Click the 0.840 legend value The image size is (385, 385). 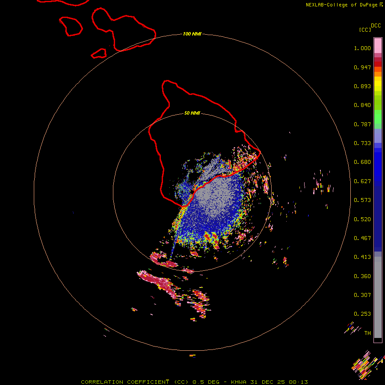(362, 105)
